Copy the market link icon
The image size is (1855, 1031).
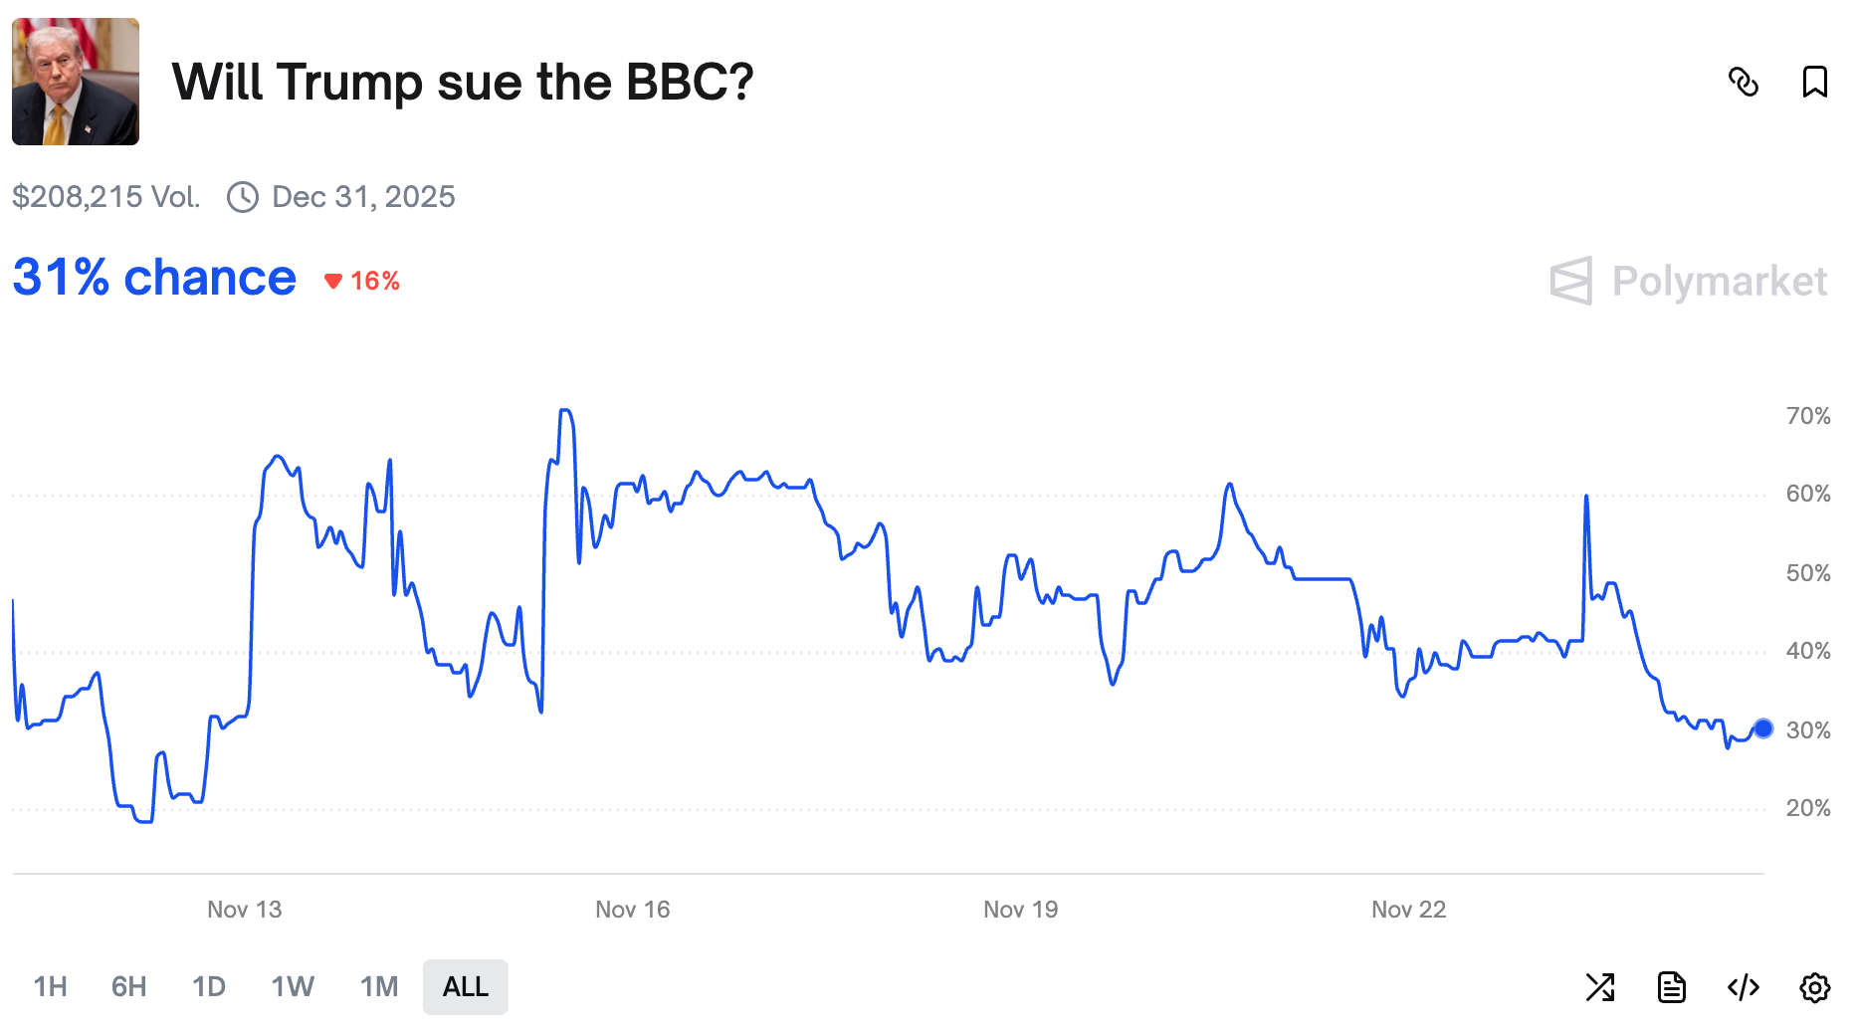pyautogui.click(x=1744, y=82)
